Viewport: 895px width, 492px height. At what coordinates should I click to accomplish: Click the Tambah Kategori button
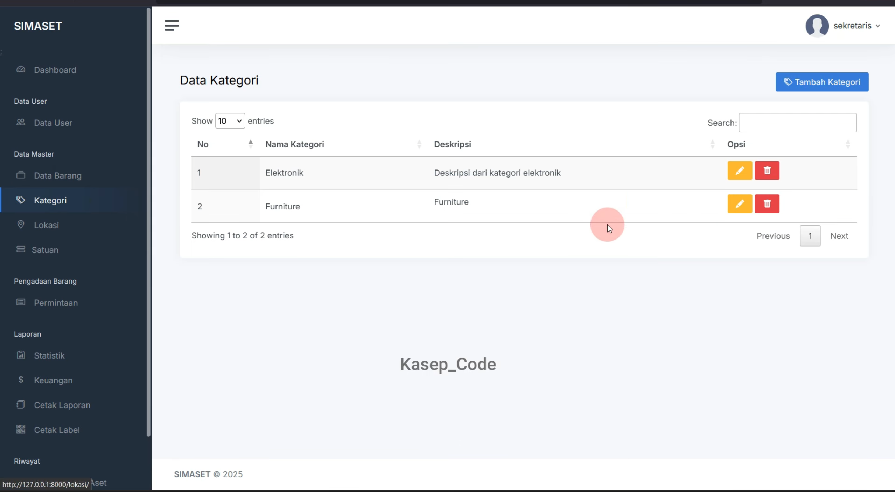821,82
